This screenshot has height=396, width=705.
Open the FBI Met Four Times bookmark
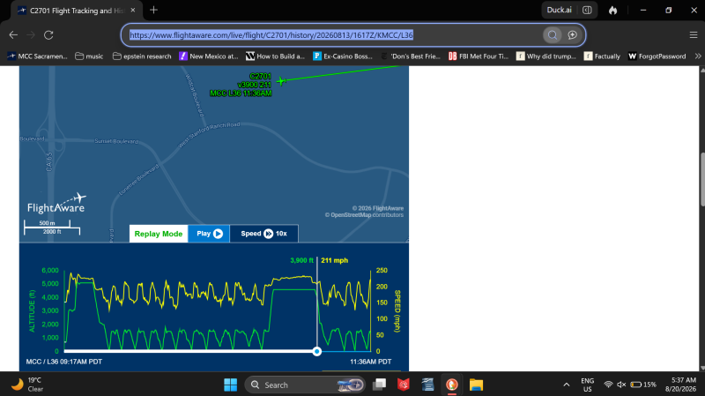pos(478,56)
